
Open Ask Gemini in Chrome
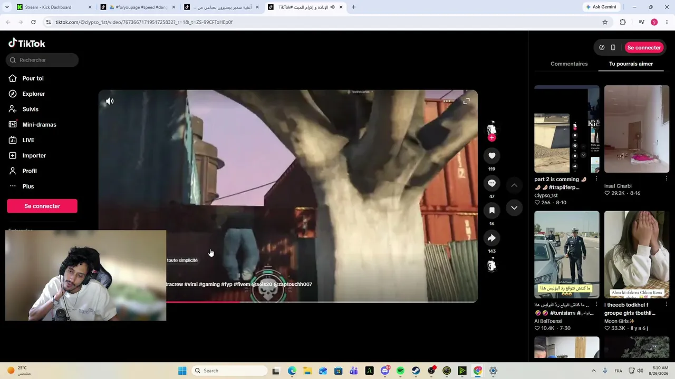601,7
